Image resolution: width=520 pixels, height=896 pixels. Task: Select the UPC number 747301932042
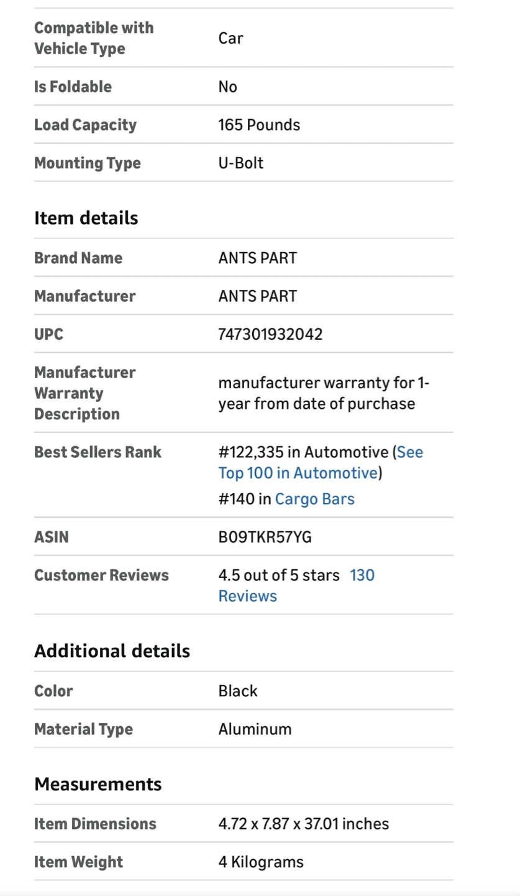point(270,334)
